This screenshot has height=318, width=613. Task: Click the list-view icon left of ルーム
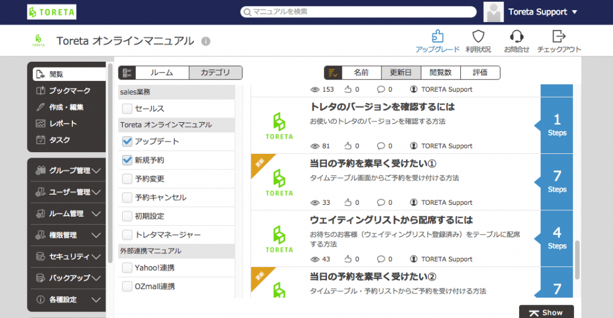click(x=127, y=72)
